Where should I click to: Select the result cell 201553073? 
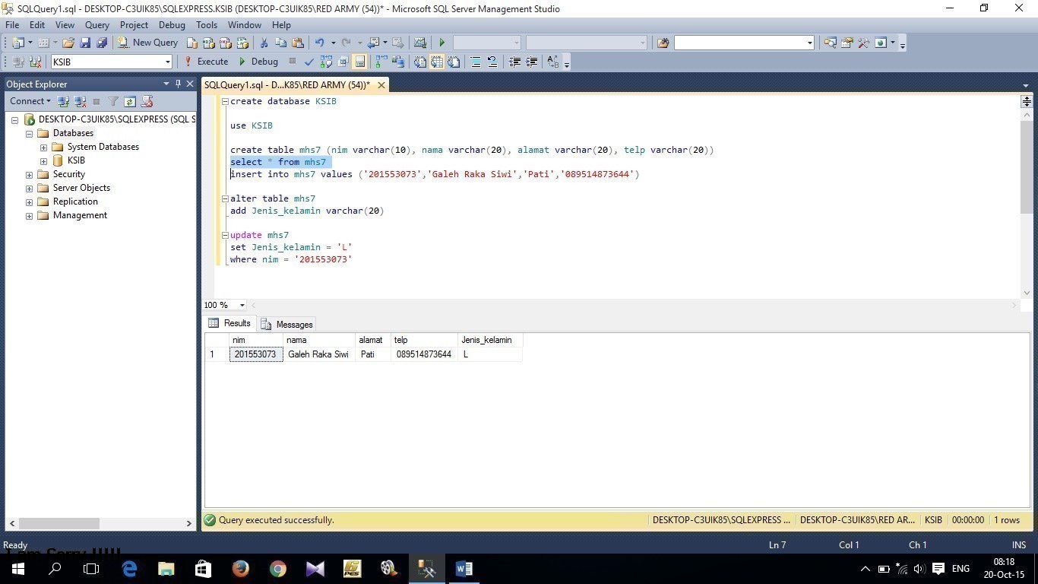(x=255, y=354)
